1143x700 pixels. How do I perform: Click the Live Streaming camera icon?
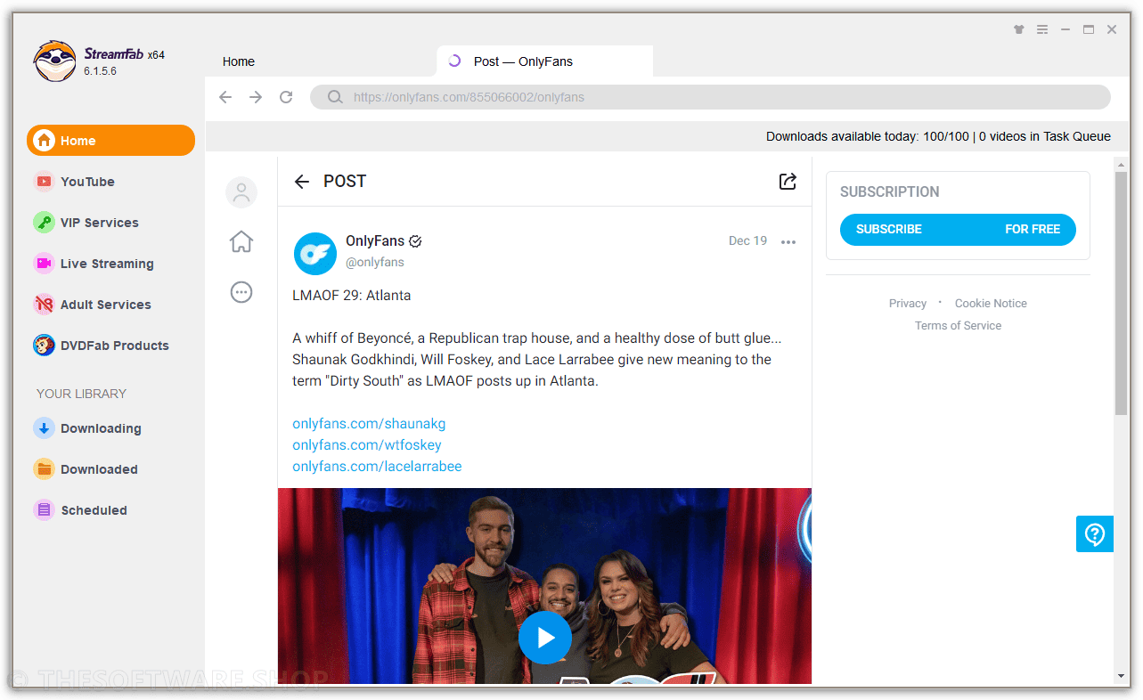pos(44,264)
